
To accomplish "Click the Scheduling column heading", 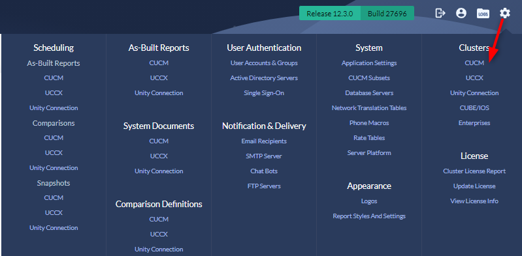I will pyautogui.click(x=54, y=48).
